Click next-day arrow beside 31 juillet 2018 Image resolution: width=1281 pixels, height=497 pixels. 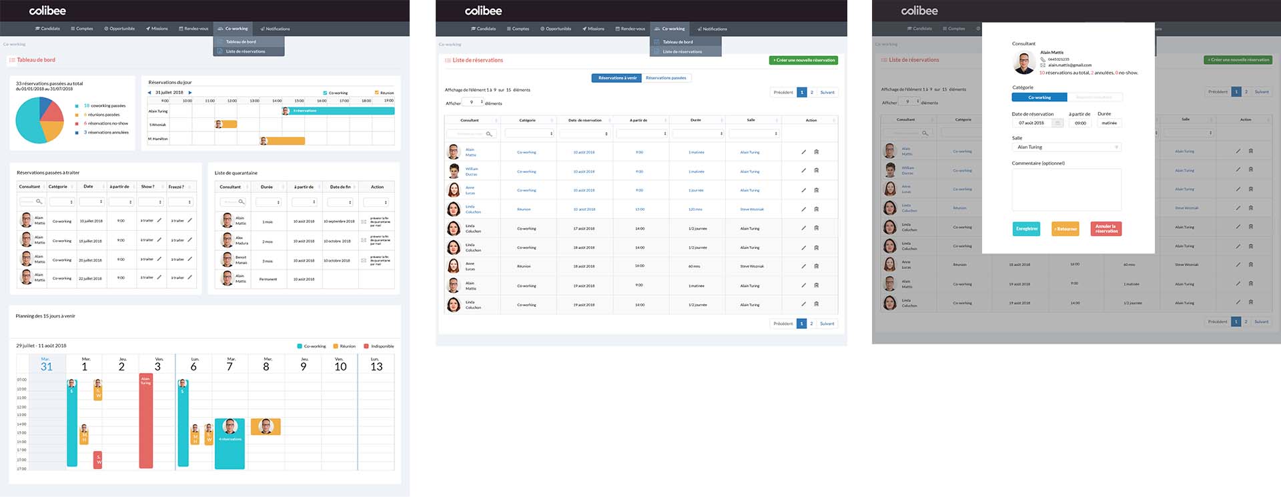click(190, 93)
